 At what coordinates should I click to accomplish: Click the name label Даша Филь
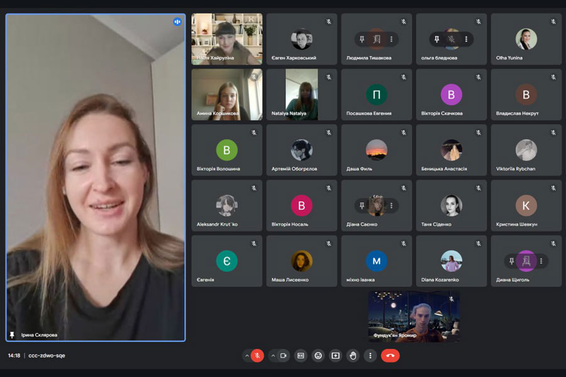[x=359, y=168]
